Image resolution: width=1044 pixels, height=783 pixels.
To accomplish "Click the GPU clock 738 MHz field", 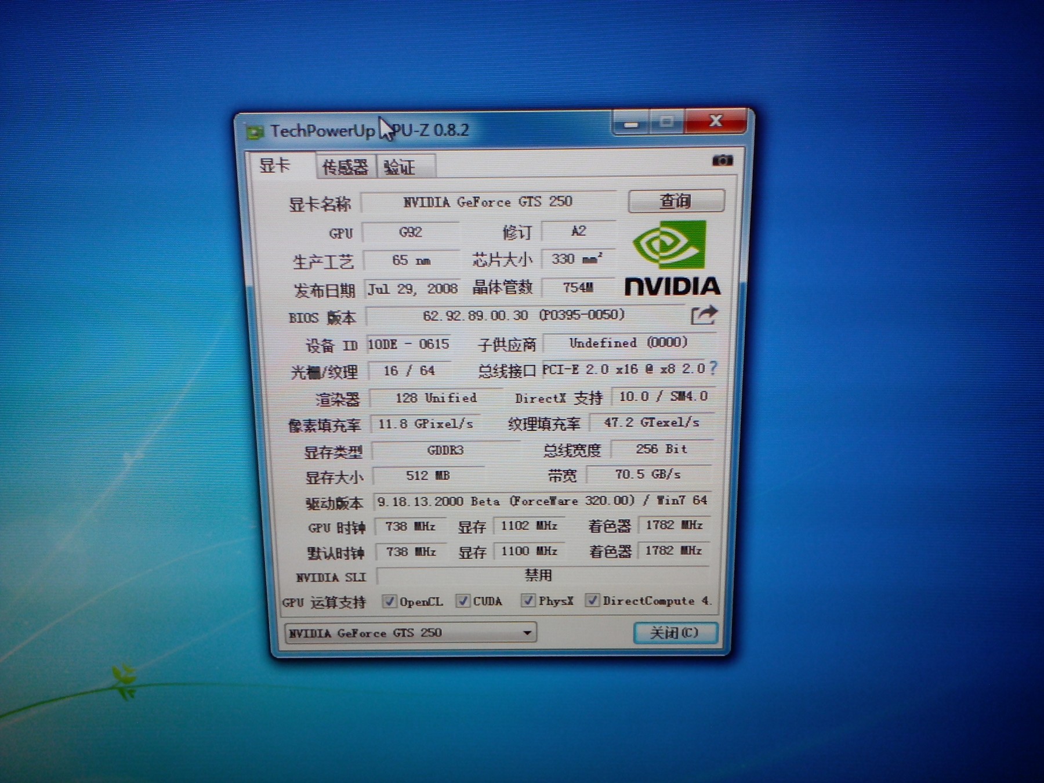I will pyautogui.click(x=411, y=526).
